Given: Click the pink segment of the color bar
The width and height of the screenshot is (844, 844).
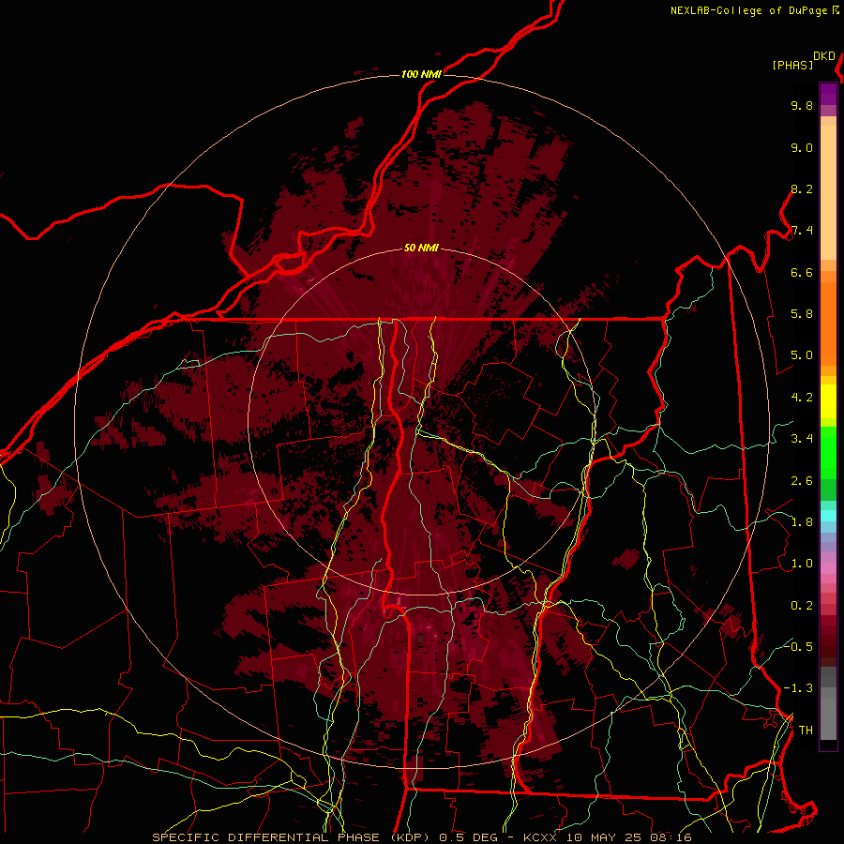Looking at the screenshot, I should click(x=828, y=568).
